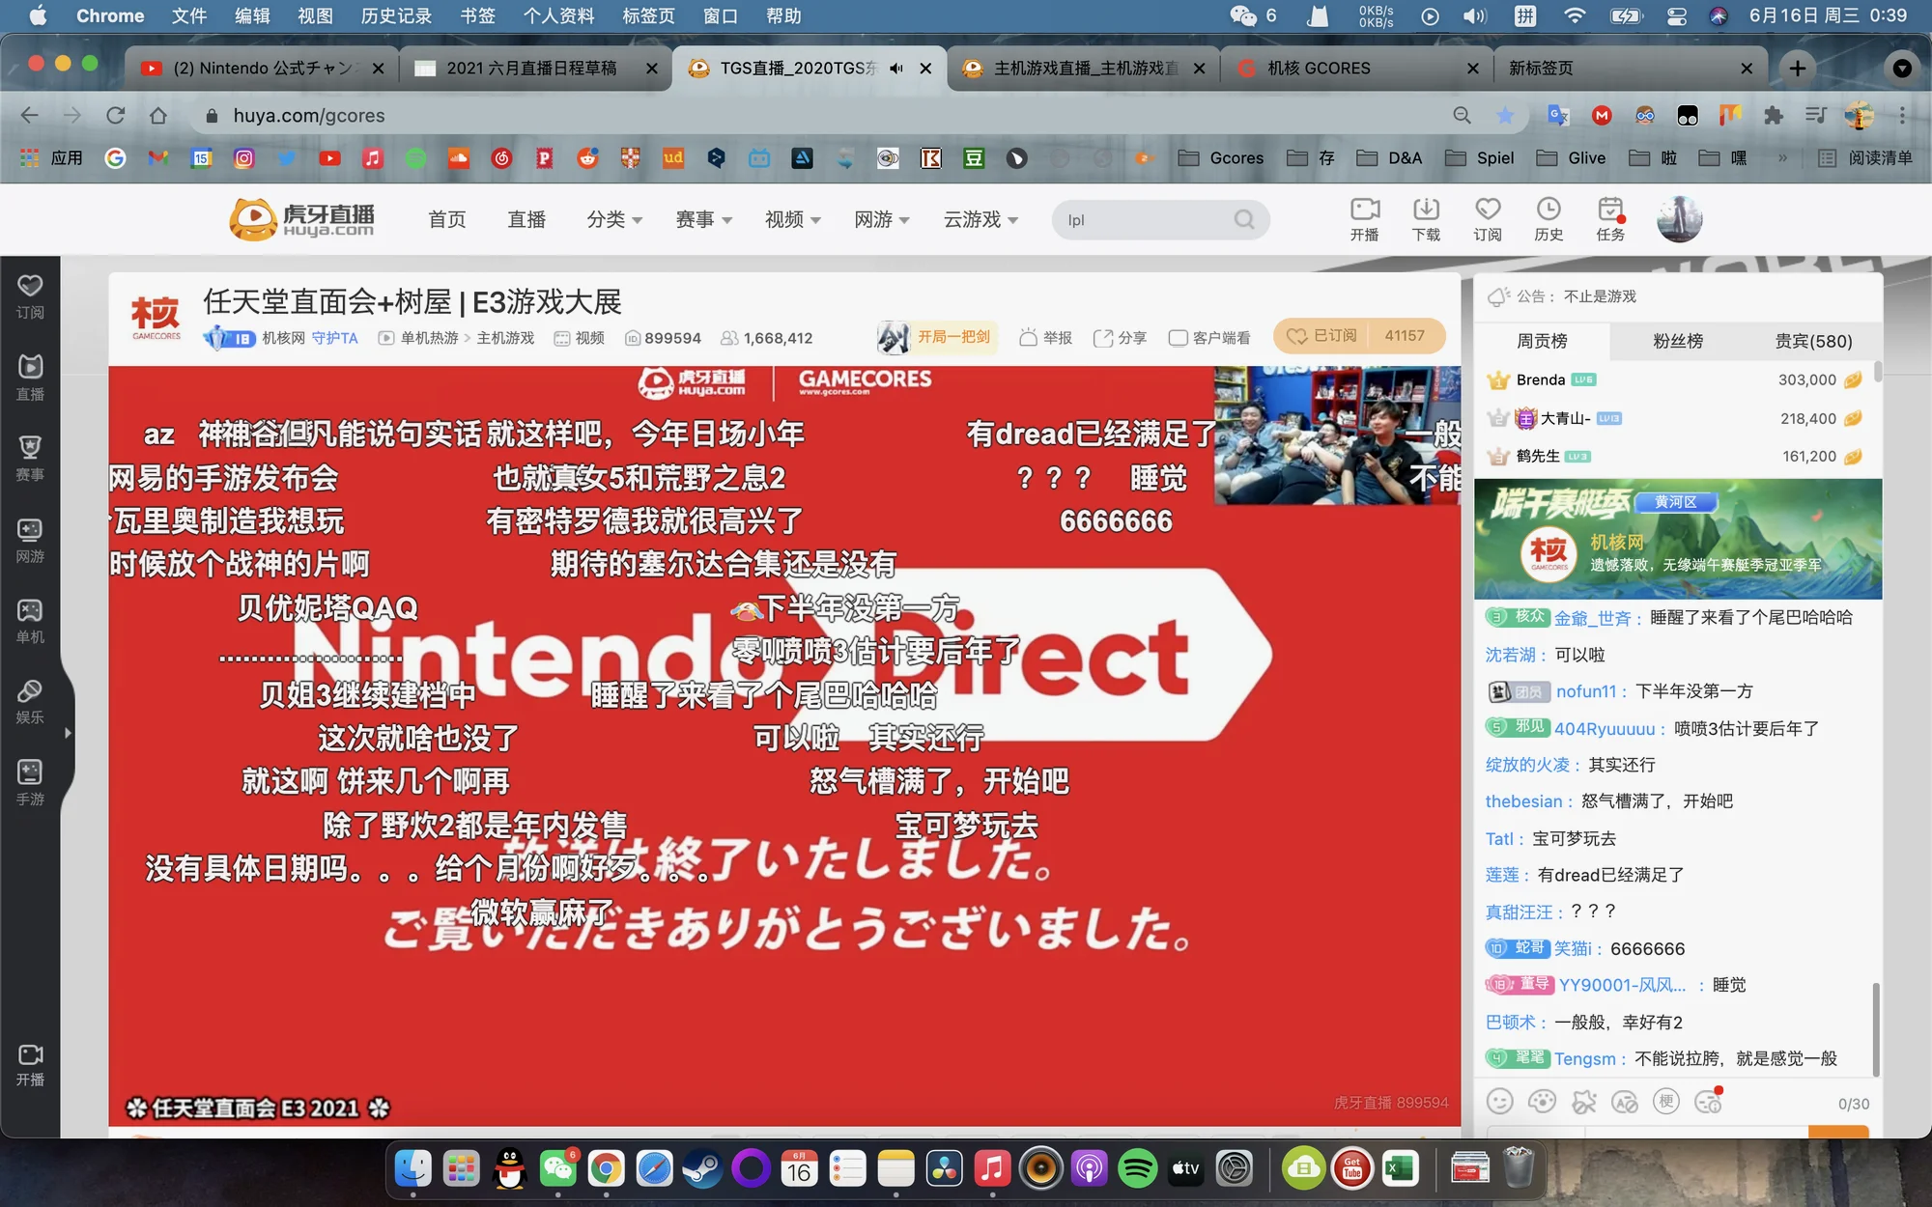Open 单机 in the left sidebar

(30, 621)
